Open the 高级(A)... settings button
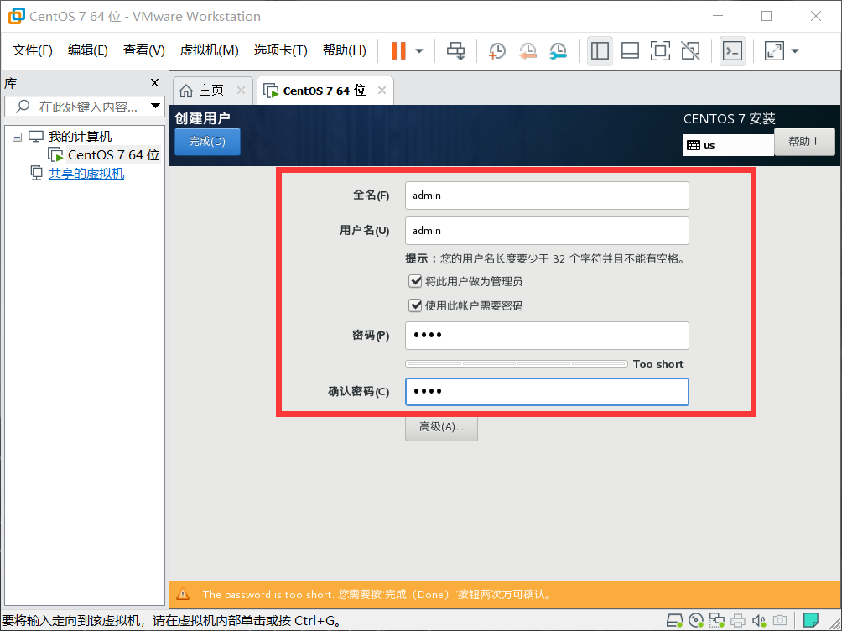 point(441,427)
